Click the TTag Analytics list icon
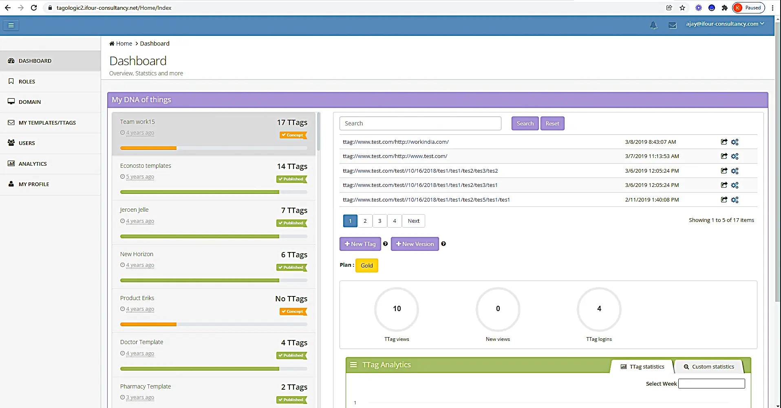 click(x=353, y=365)
